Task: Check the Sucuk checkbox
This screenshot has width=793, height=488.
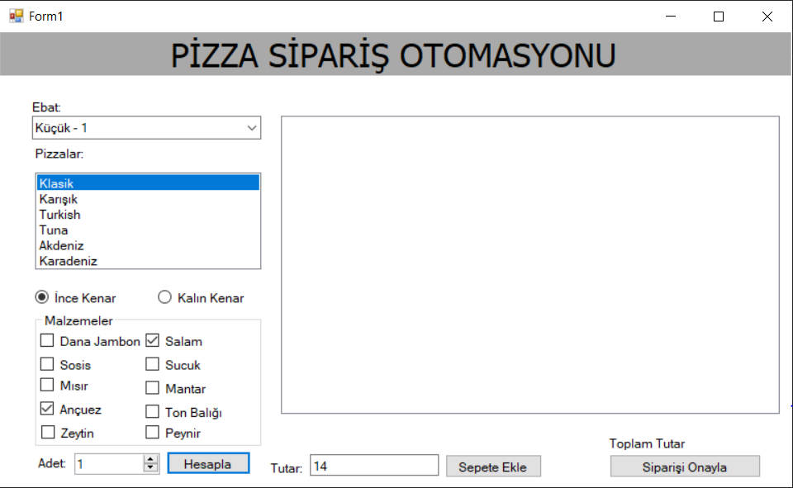Action: [153, 363]
